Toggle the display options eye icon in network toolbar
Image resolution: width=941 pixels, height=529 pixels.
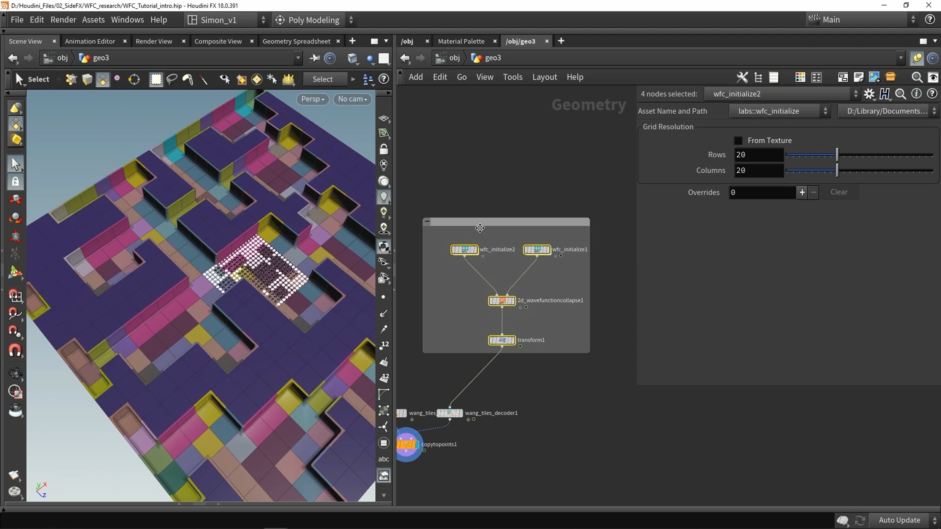click(933, 77)
